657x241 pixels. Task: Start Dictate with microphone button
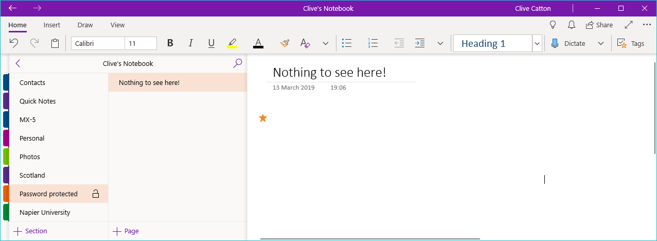pos(568,43)
